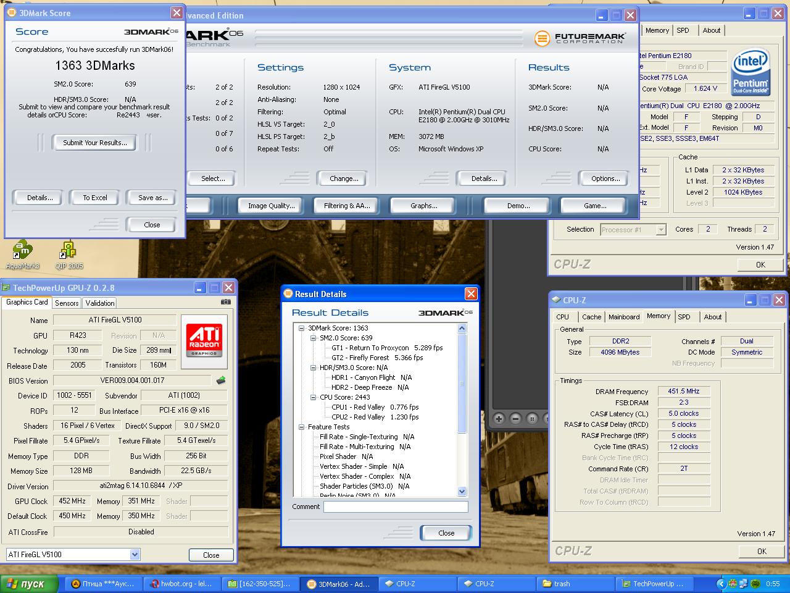This screenshot has width=790, height=593.
Task: Click the Result Details vertical scrollbar thumb
Action: pyautogui.click(x=462, y=383)
